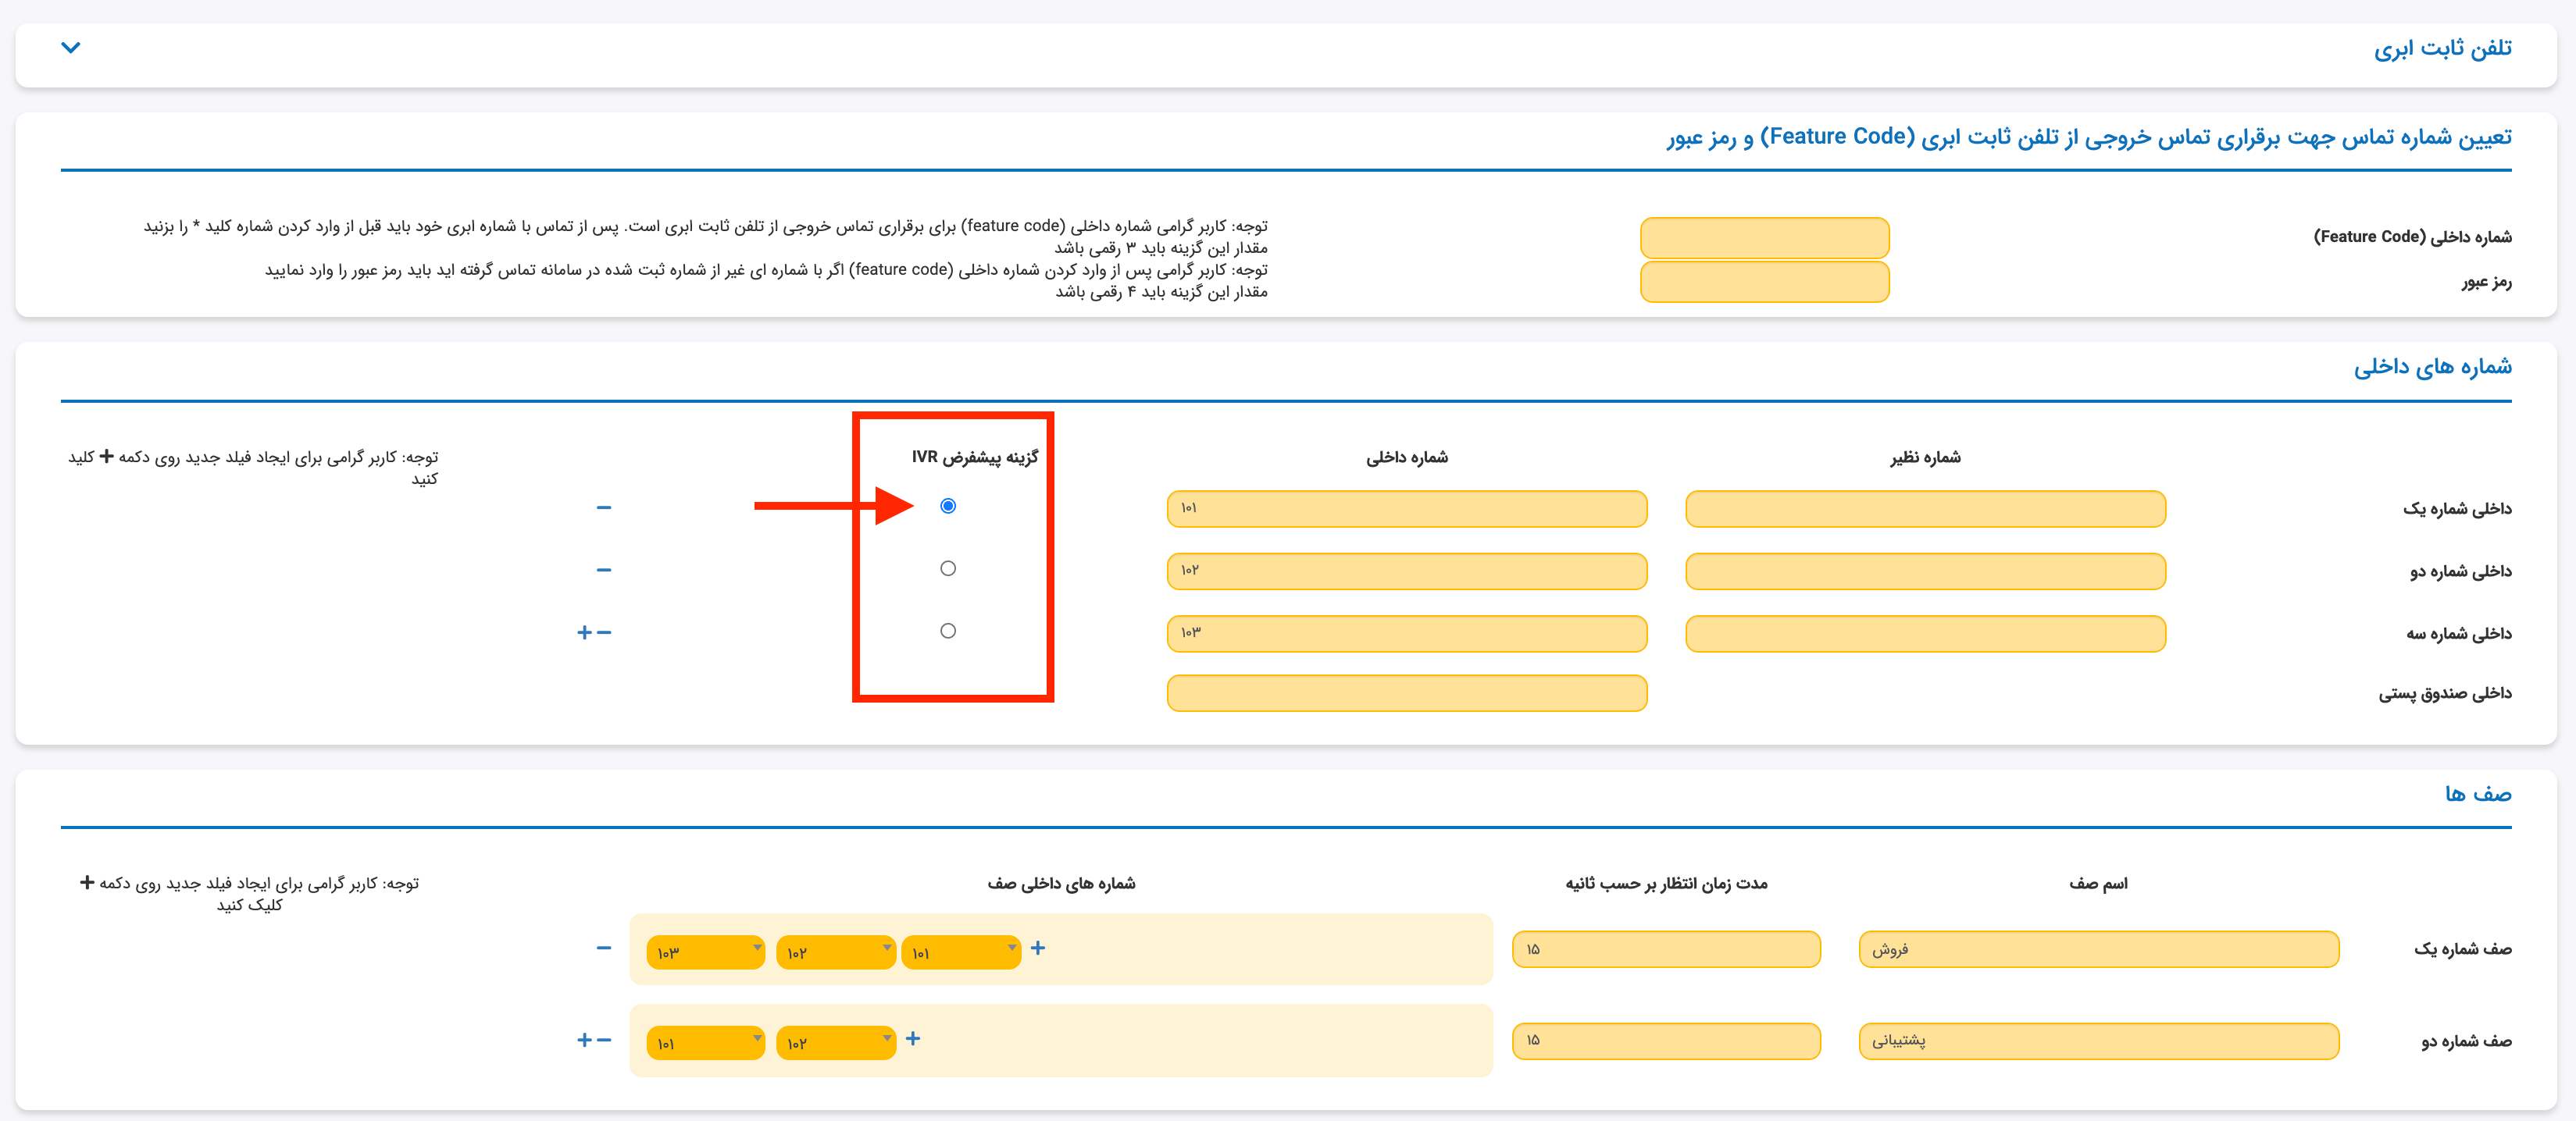Click the مدت زمان انتظار بر حسب ثانیه header
The width and height of the screenshot is (2576, 1121).
[1666, 883]
